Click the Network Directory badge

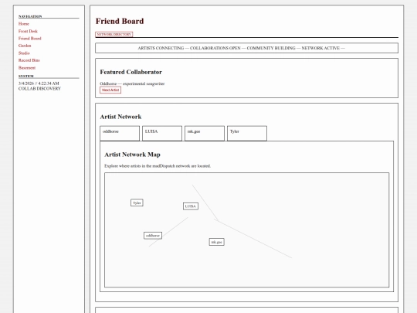click(114, 34)
